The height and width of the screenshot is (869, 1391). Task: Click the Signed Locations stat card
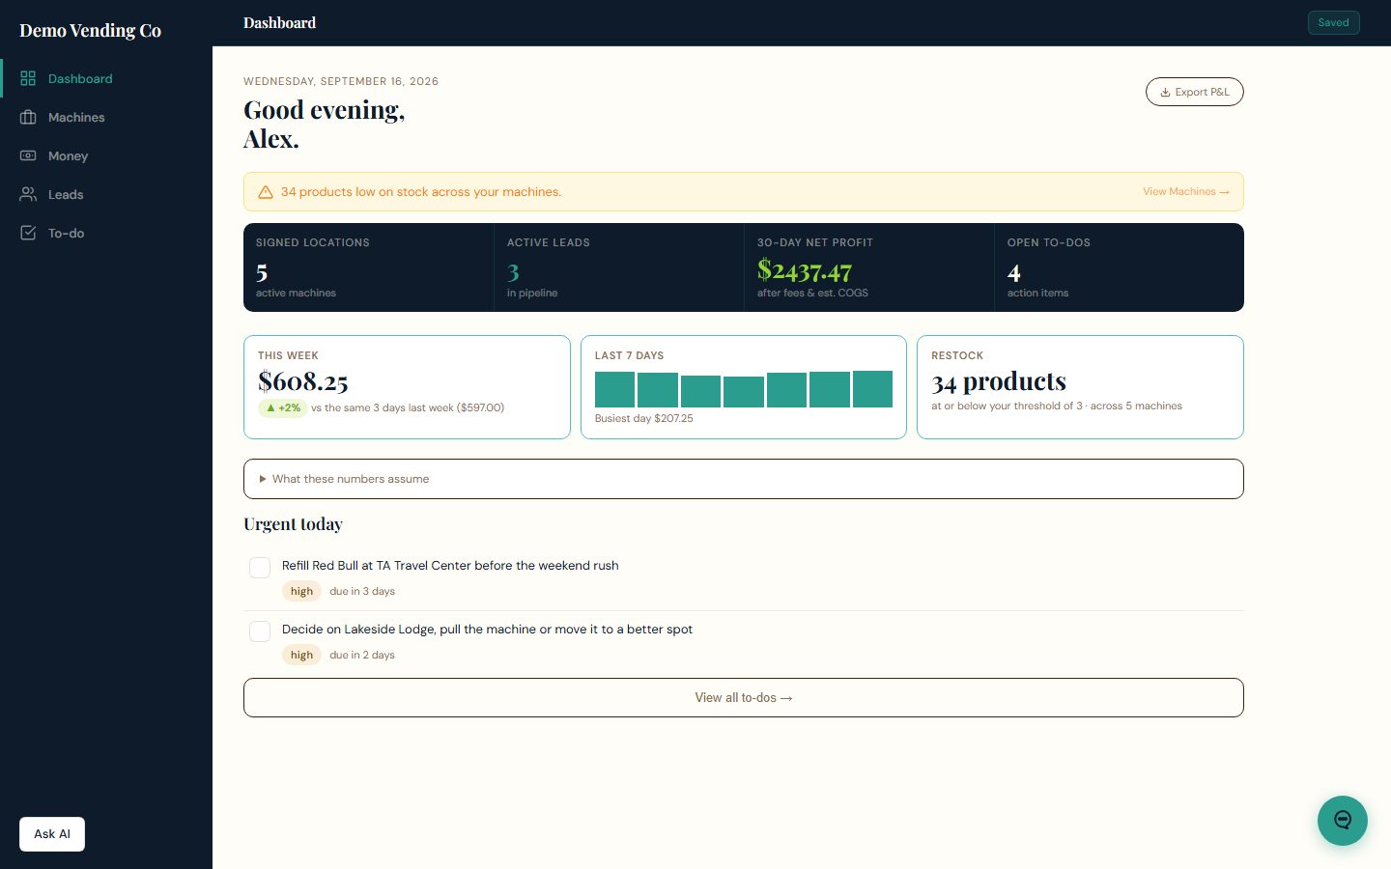(x=368, y=267)
